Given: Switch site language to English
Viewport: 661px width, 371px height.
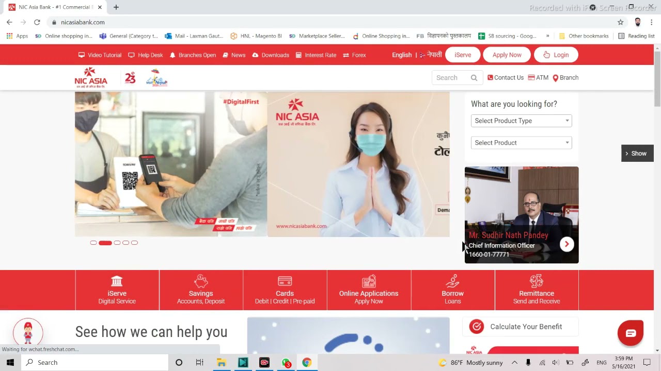Looking at the screenshot, I should click(402, 55).
